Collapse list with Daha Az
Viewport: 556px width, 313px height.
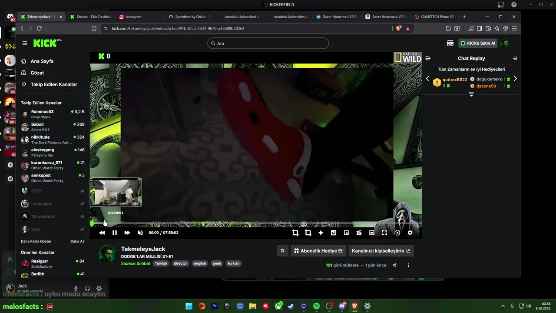(78, 241)
